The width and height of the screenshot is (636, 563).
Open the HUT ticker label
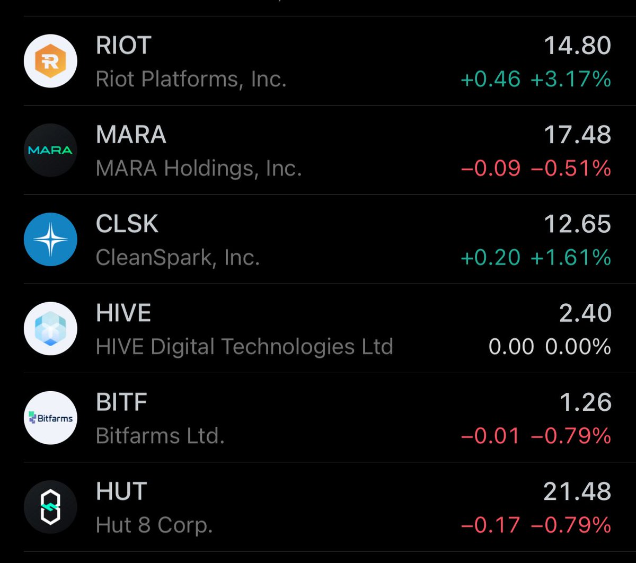[x=121, y=491]
